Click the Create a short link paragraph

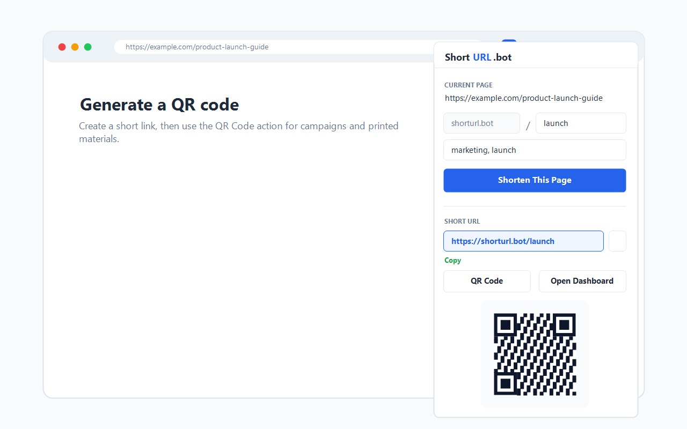[x=239, y=132]
